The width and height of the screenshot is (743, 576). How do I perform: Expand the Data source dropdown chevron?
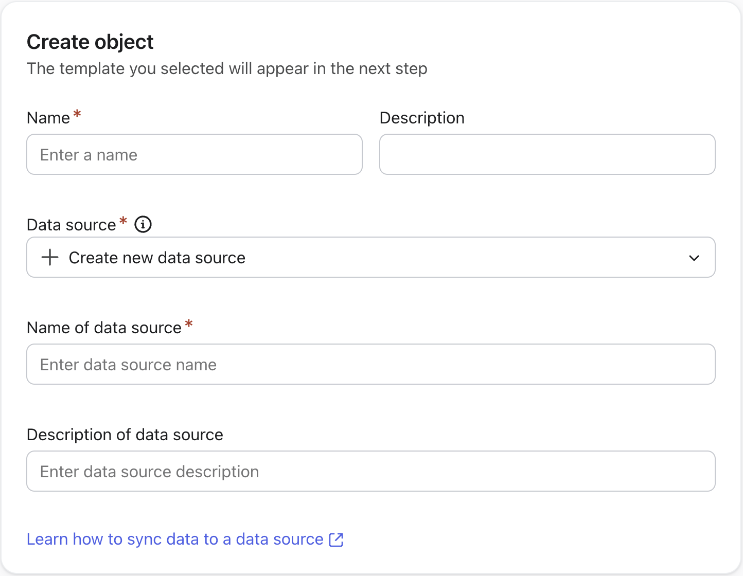point(694,258)
